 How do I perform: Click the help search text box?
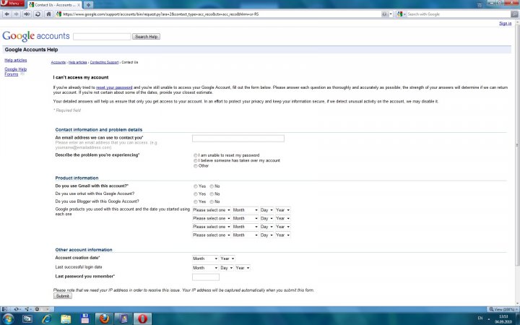pos(102,37)
